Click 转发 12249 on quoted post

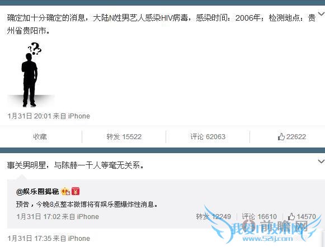tap(213, 217)
